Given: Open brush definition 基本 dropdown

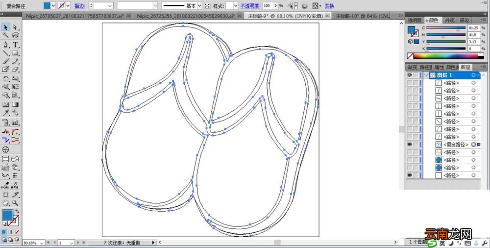Looking at the screenshot, I should [200, 5].
